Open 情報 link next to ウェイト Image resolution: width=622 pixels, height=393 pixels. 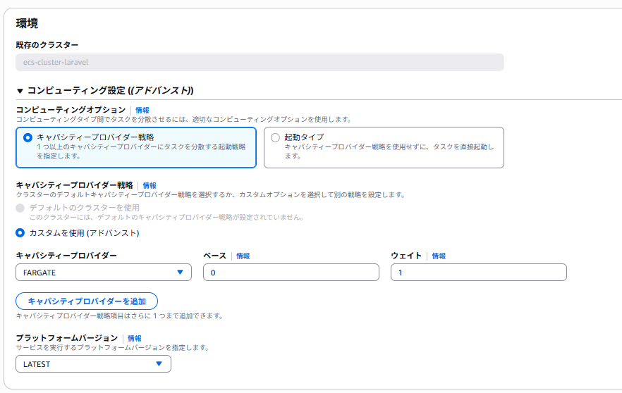tap(439, 256)
